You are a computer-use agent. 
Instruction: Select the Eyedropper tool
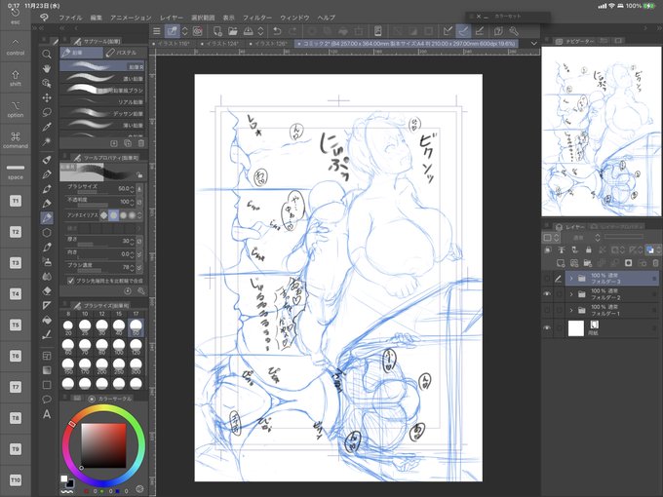click(47, 127)
